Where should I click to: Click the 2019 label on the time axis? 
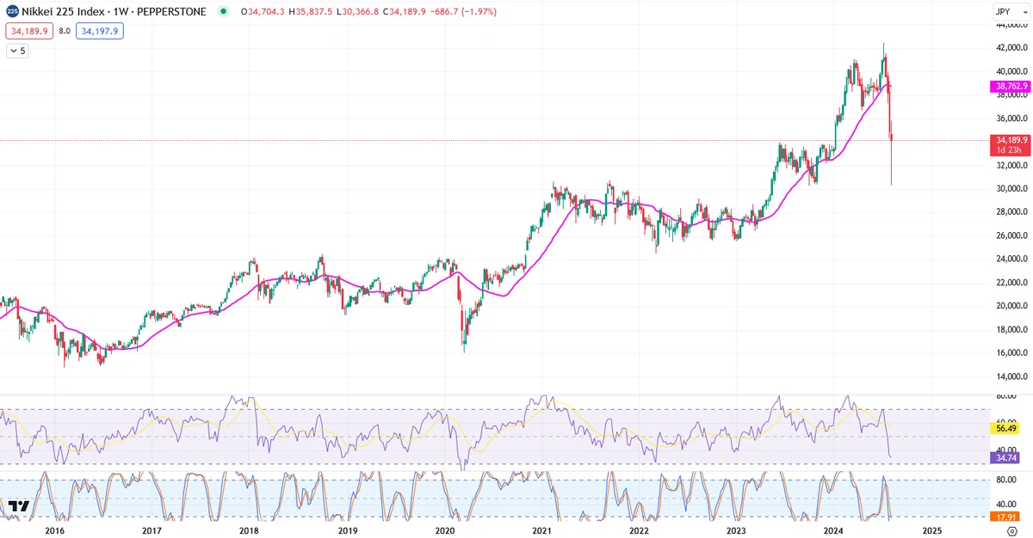pyautogui.click(x=347, y=531)
